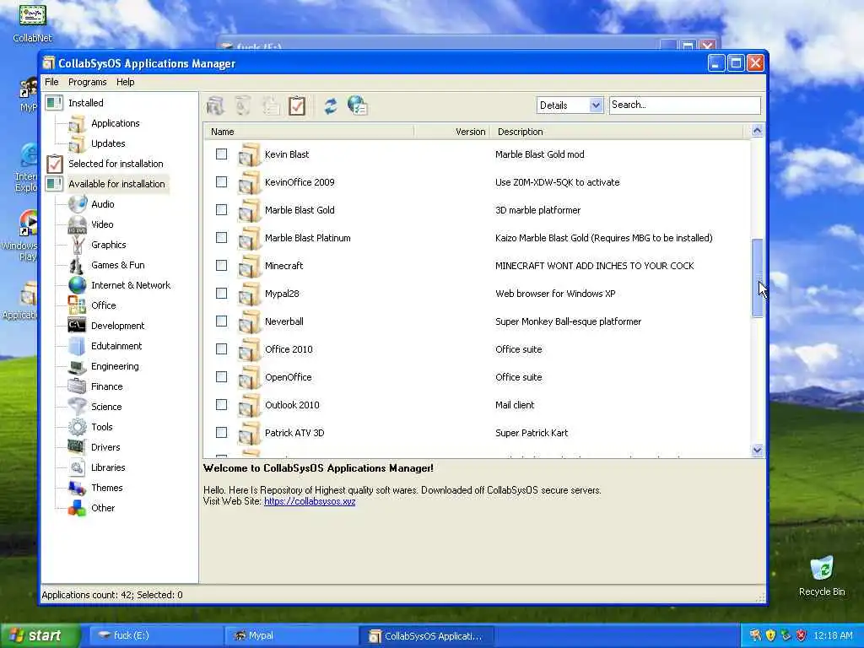Select the Edutainment category
This screenshot has width=864, height=648.
[116, 346]
